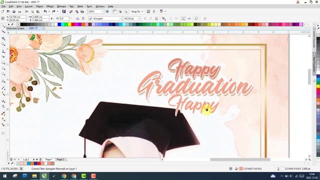Click the rotation angle input field
Screen dimensions: 320x180
pyautogui.click(x=64, y=18)
